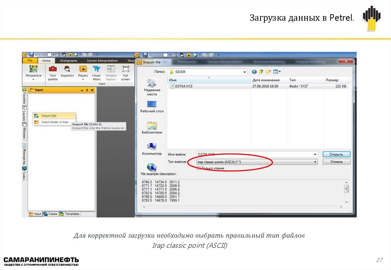Sort files by the Тип column

pos(305,80)
